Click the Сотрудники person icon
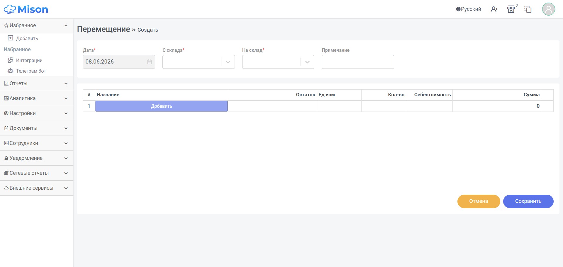The image size is (563, 267). click(x=6, y=143)
